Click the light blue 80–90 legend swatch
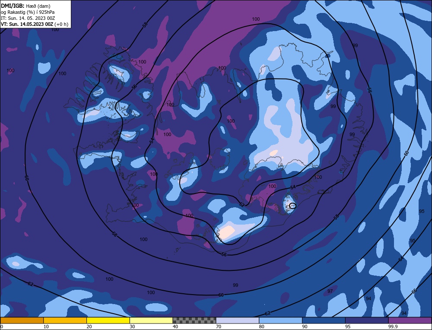Screen dimensions: 432x330 click(x=281, y=320)
